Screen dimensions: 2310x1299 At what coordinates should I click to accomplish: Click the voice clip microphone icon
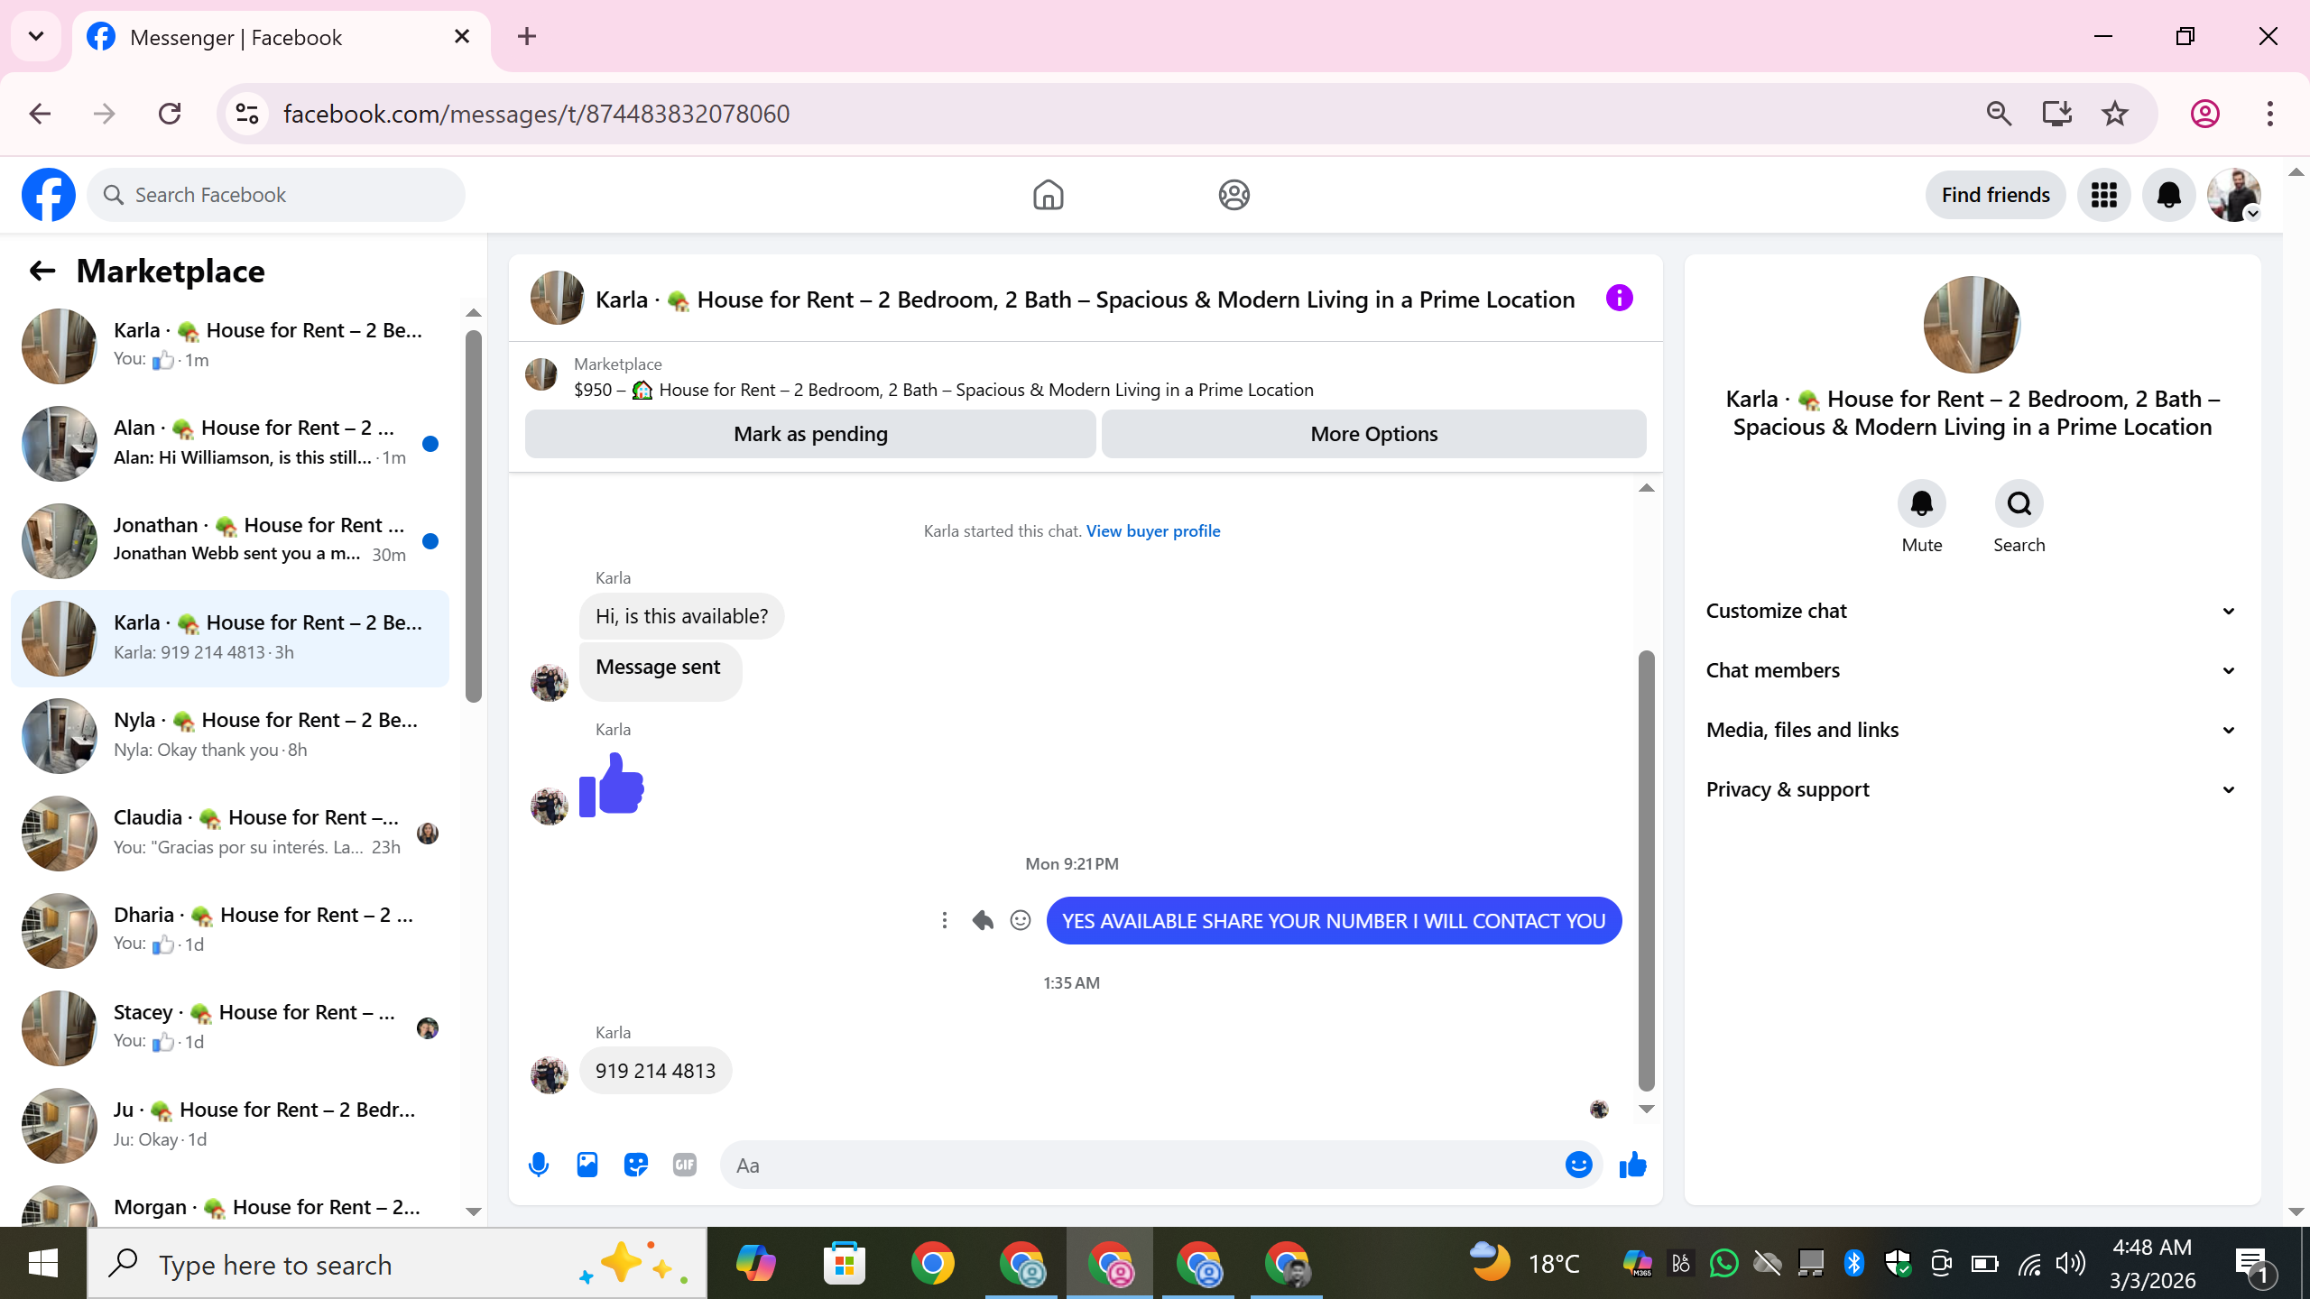539,1165
